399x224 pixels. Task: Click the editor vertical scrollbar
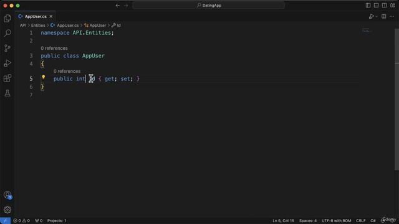point(397,99)
